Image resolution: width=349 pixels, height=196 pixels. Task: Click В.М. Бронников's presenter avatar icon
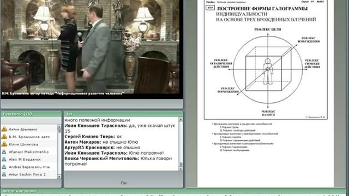click(x=4, y=137)
